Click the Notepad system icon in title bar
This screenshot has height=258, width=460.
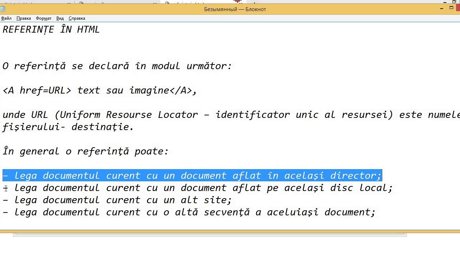tap(3, 9)
